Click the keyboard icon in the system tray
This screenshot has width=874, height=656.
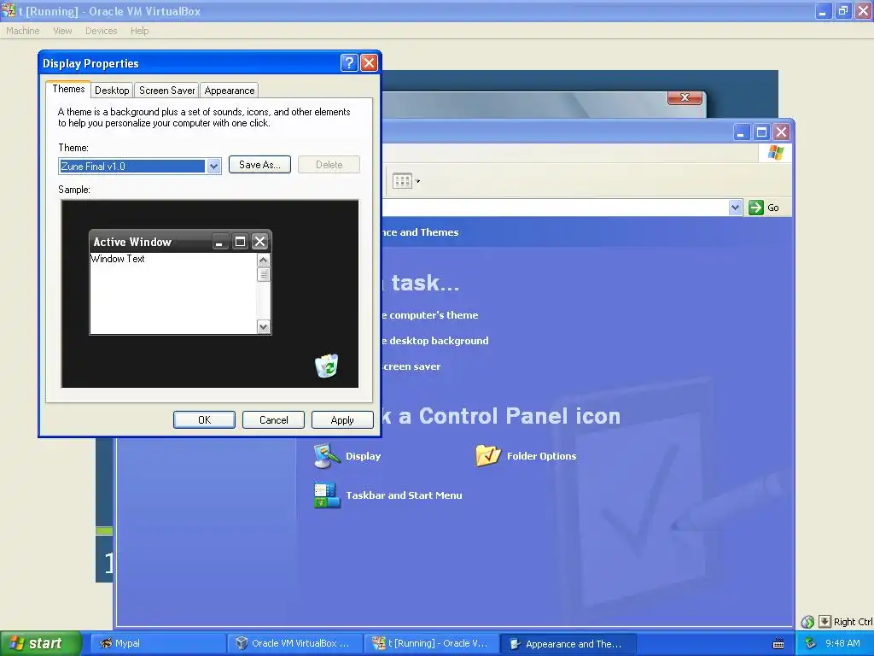click(x=778, y=644)
